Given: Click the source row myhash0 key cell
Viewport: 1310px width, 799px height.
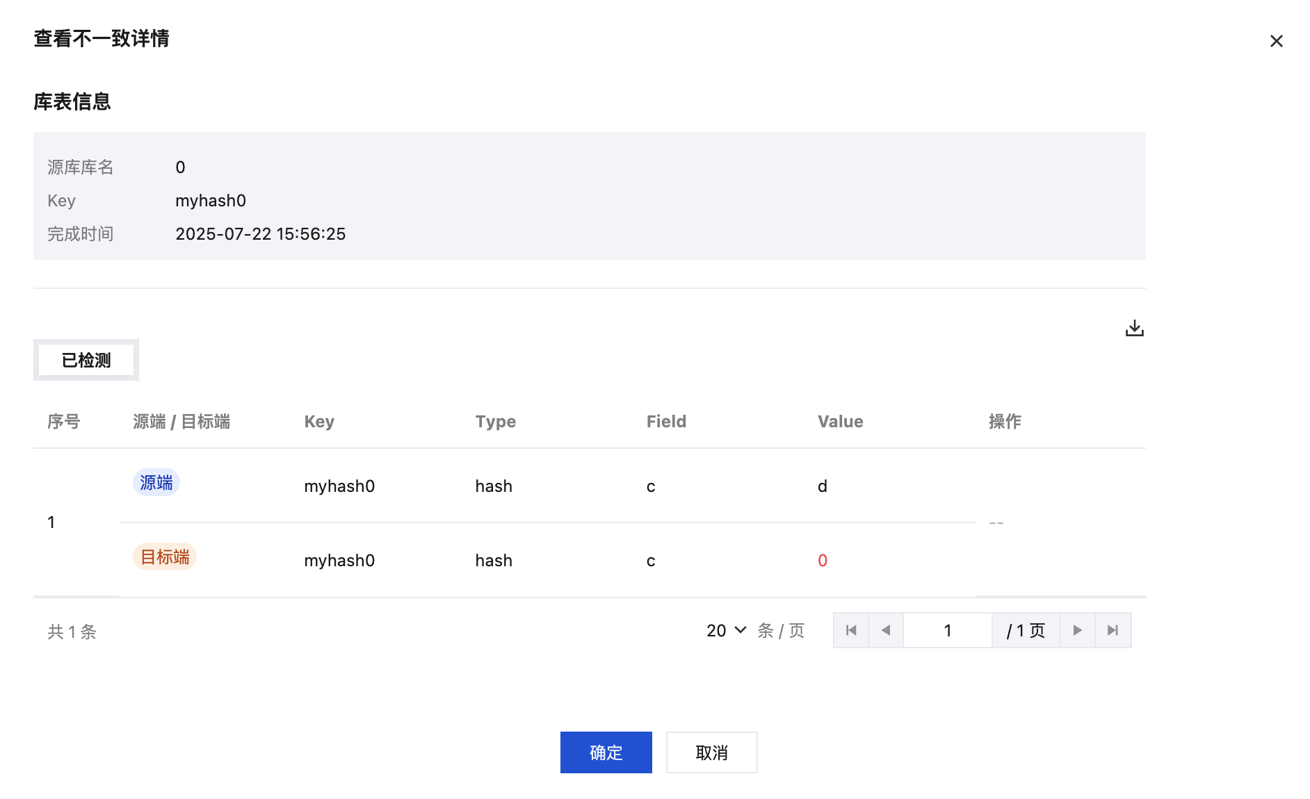Looking at the screenshot, I should (339, 486).
